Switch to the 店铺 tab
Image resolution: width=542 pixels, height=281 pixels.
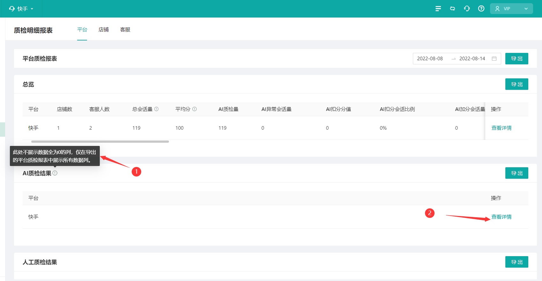coord(104,30)
